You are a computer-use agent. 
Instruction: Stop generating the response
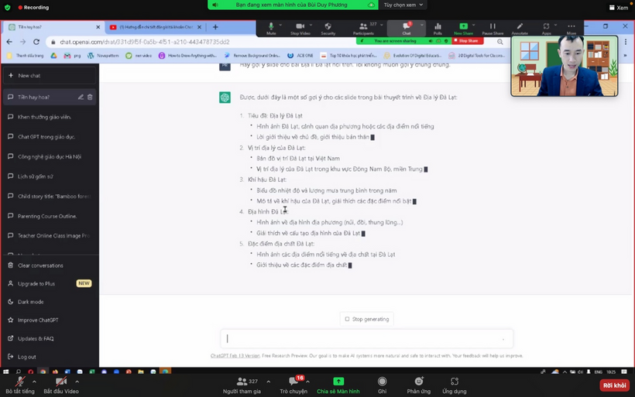click(x=367, y=320)
